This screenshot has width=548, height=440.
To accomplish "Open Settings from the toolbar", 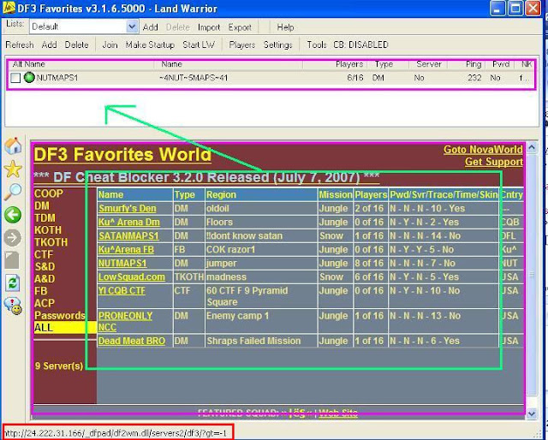I will click(x=277, y=45).
